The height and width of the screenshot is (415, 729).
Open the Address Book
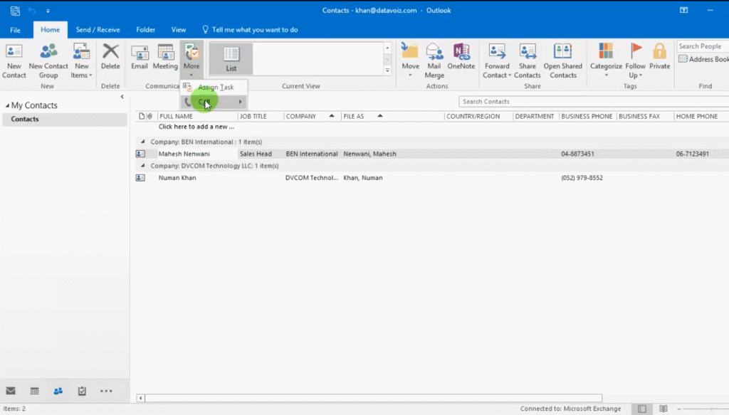[703, 59]
